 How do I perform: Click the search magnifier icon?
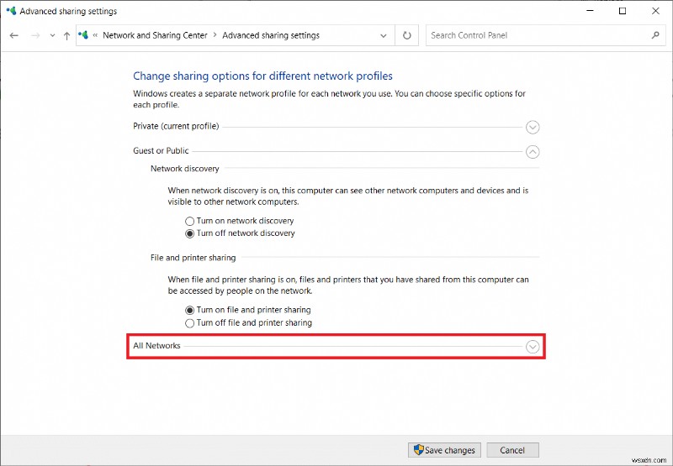point(655,35)
